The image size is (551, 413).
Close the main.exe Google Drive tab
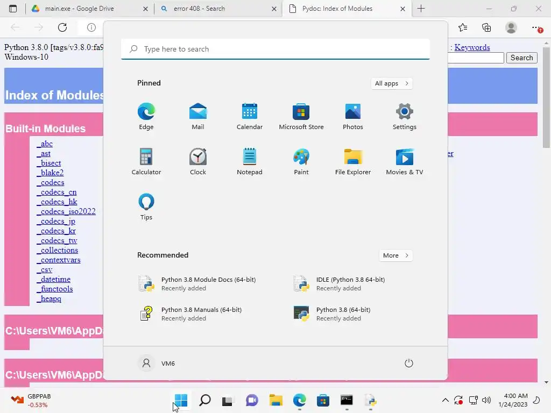point(145,9)
